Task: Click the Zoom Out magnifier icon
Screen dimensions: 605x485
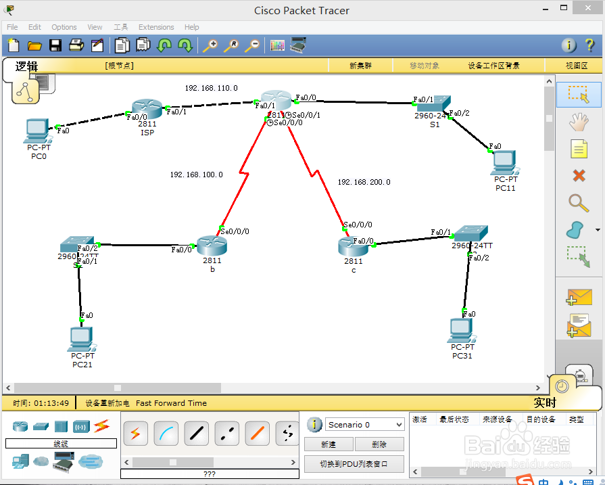Action: tap(252, 45)
